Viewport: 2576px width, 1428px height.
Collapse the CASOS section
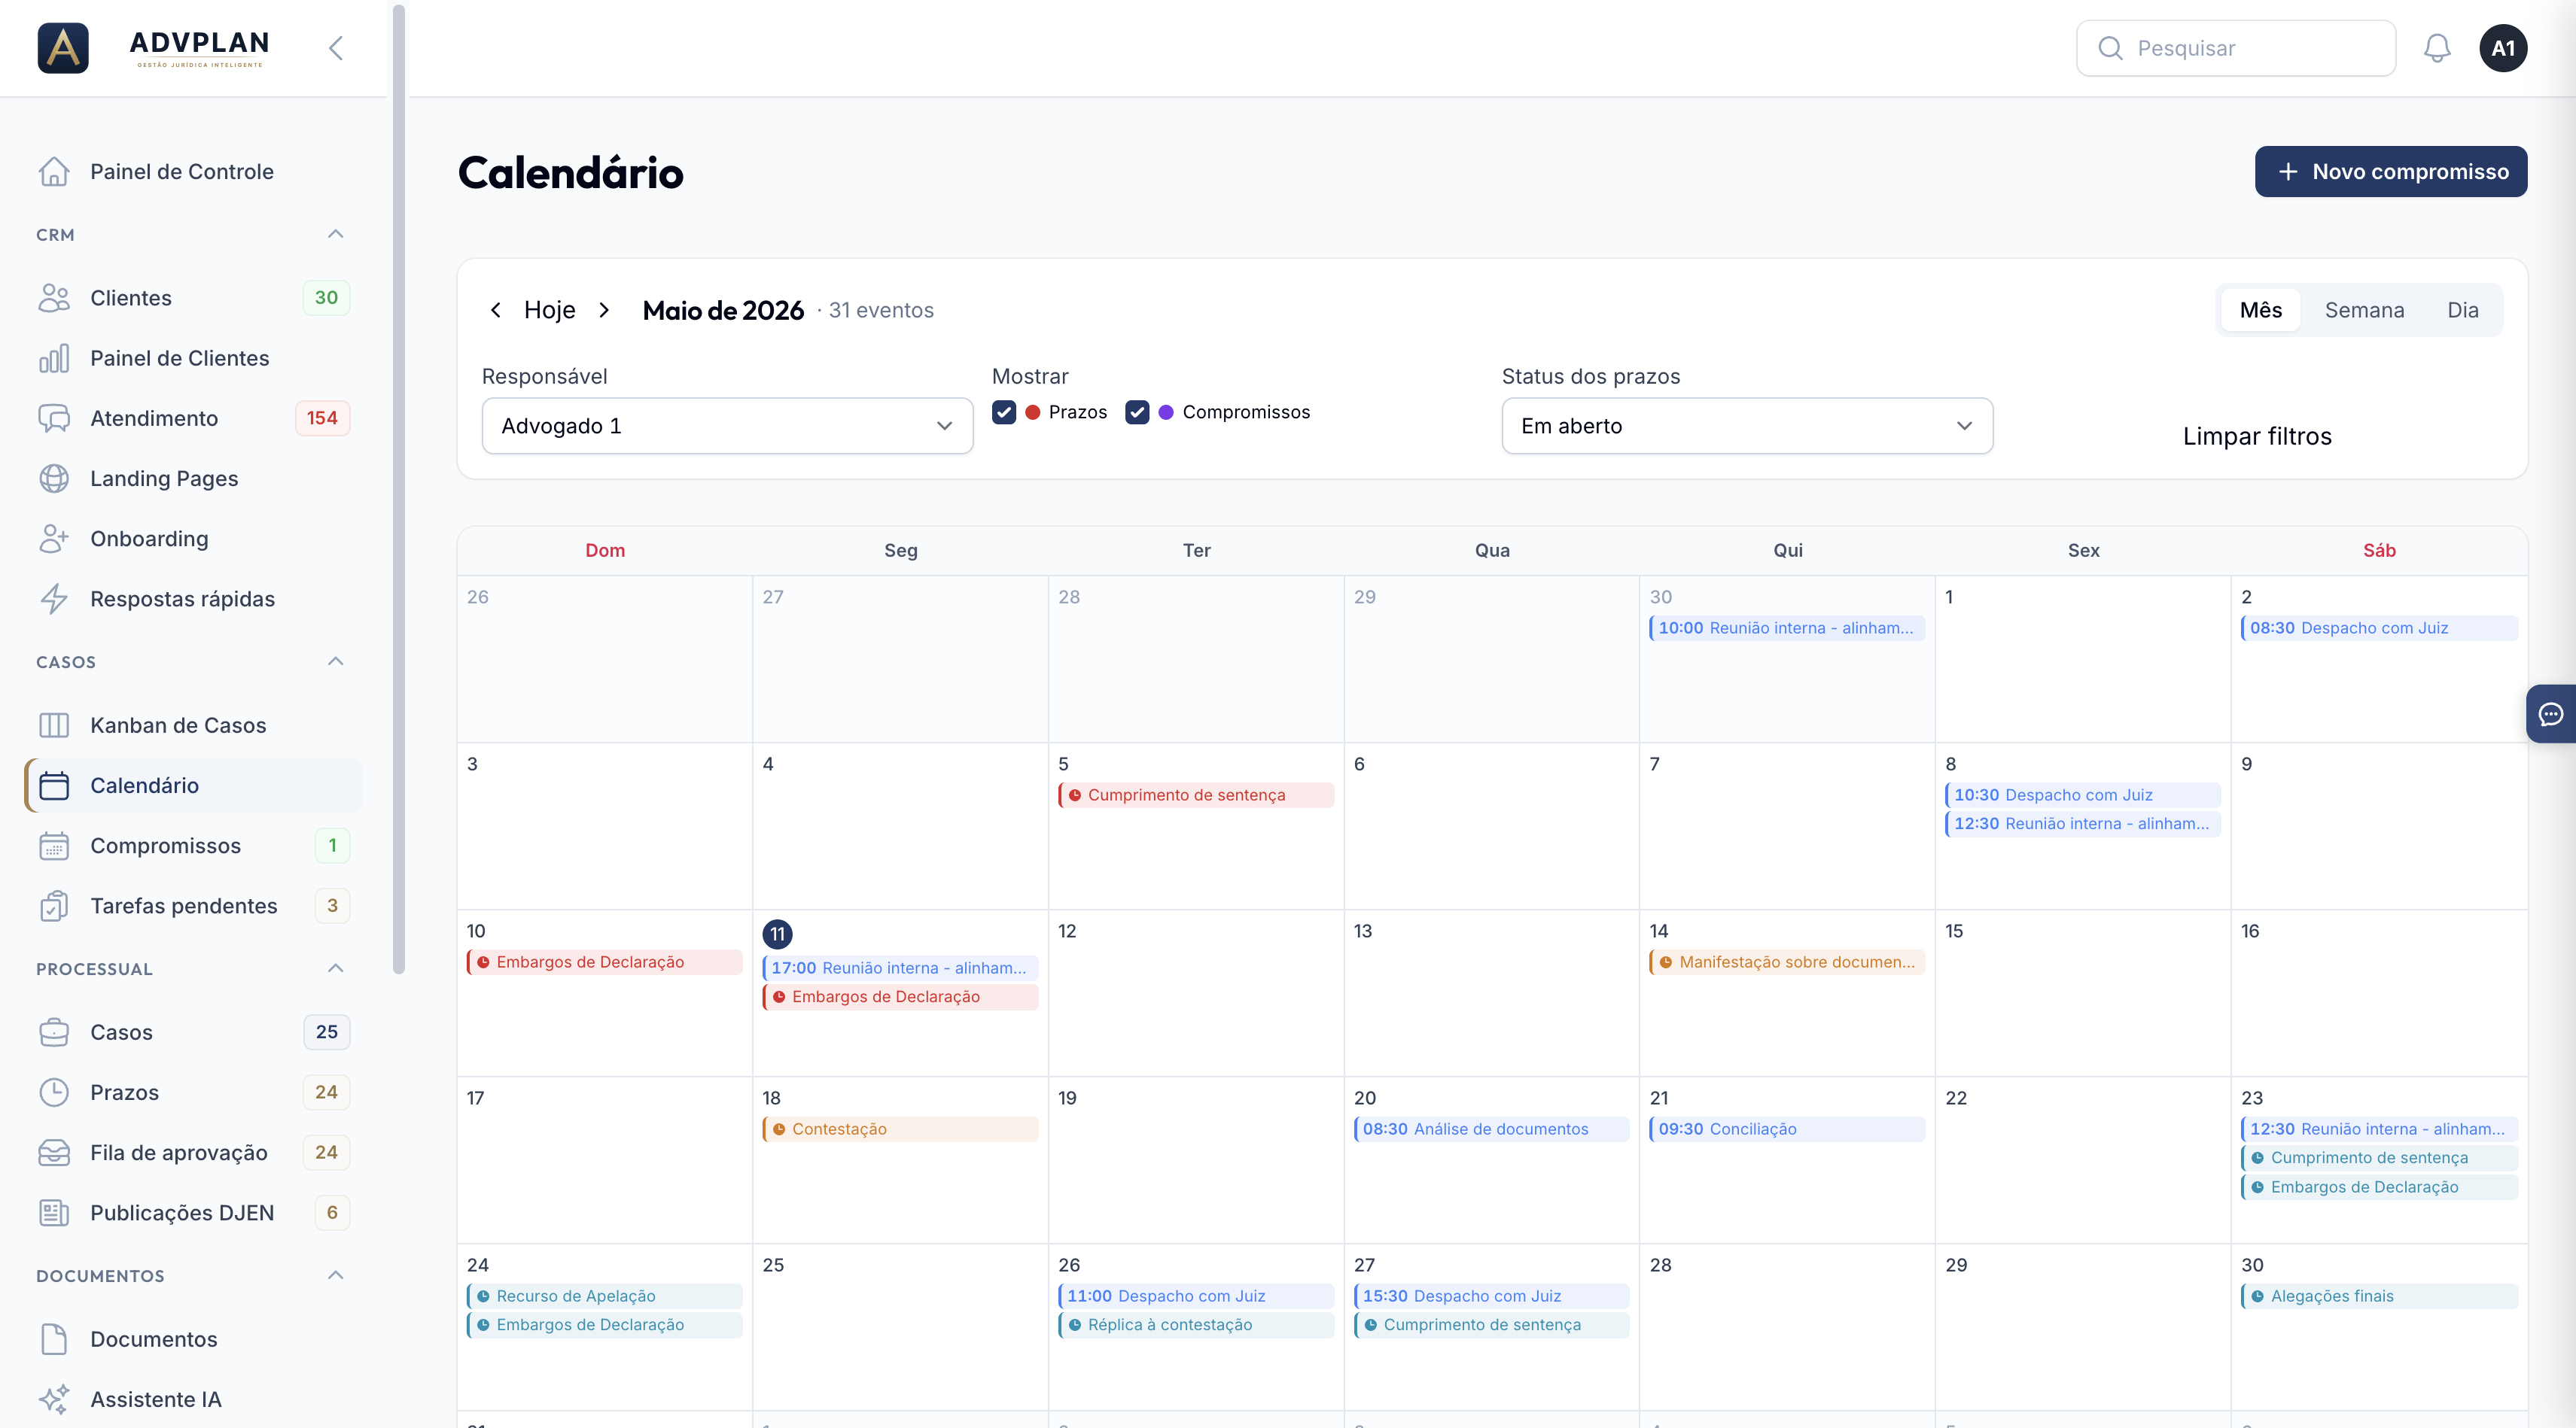336,661
